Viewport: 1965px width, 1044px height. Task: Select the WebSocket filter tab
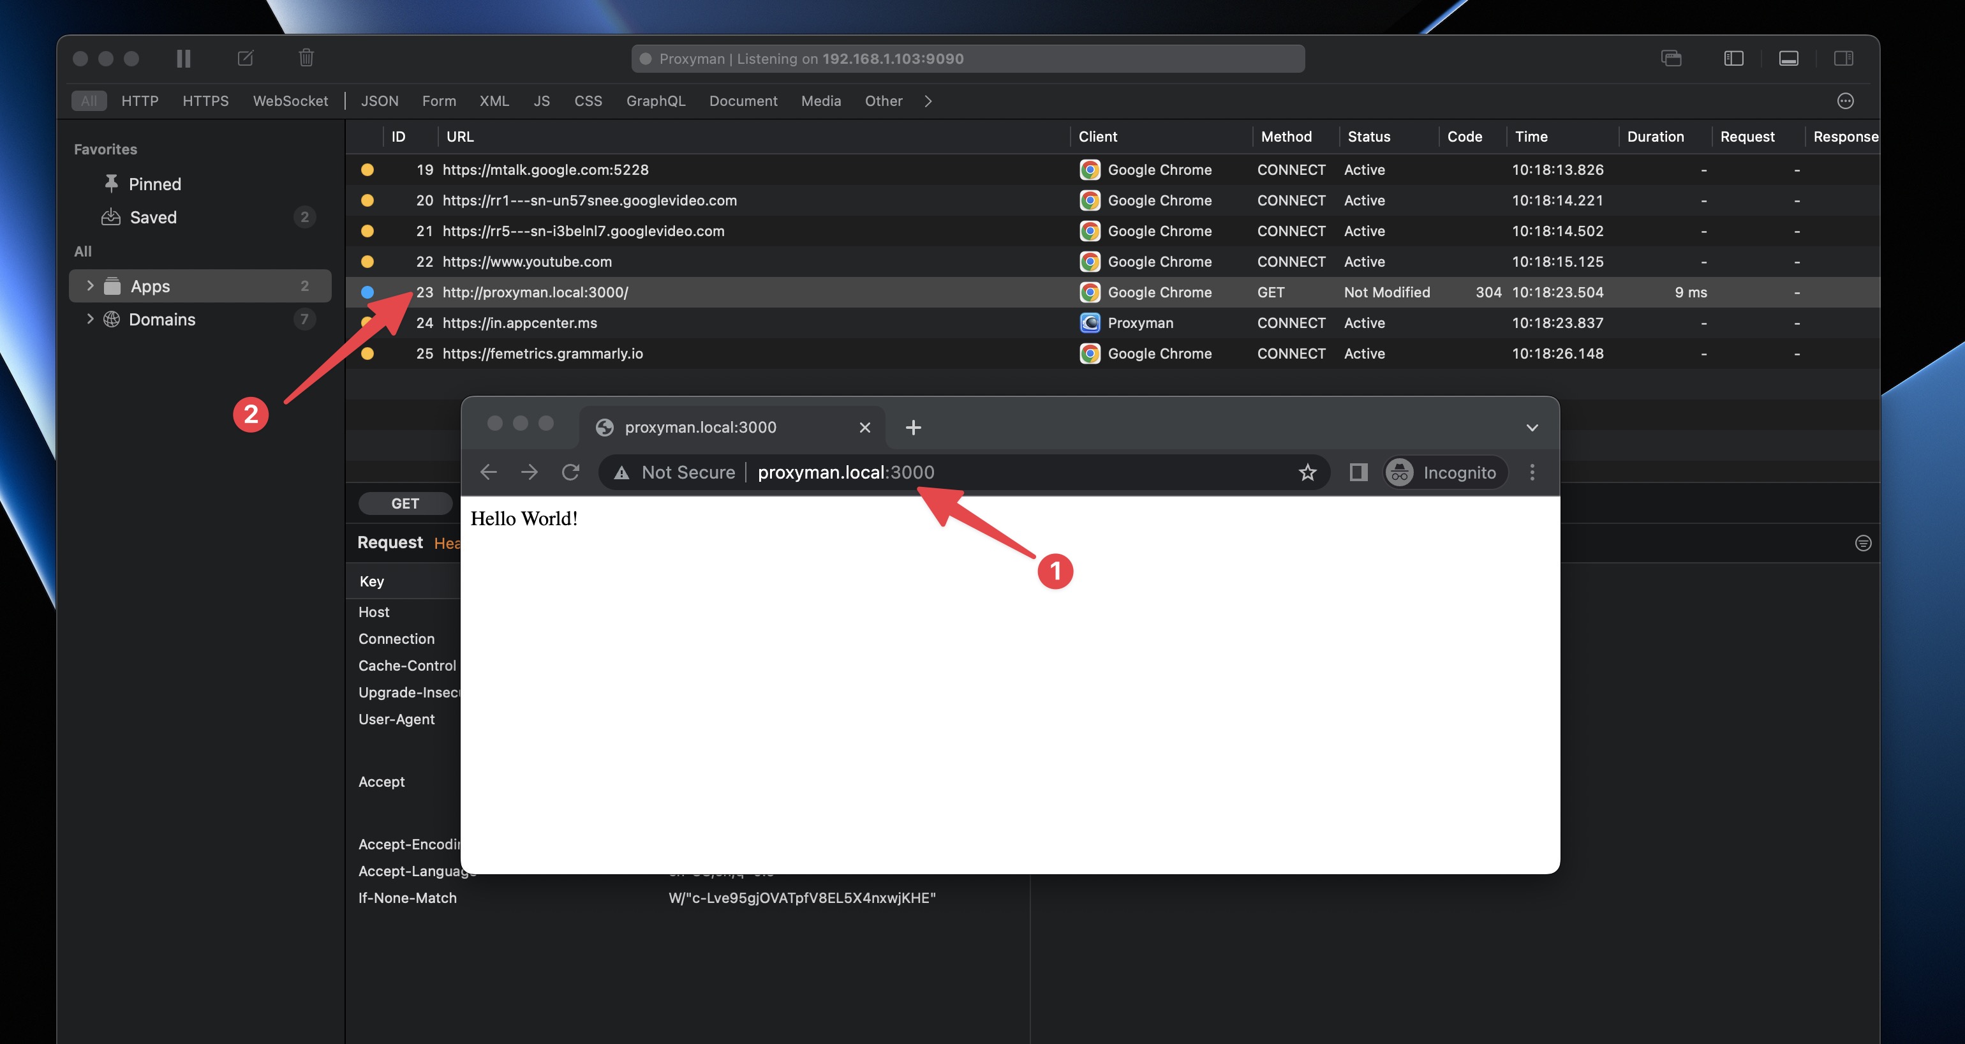[290, 101]
